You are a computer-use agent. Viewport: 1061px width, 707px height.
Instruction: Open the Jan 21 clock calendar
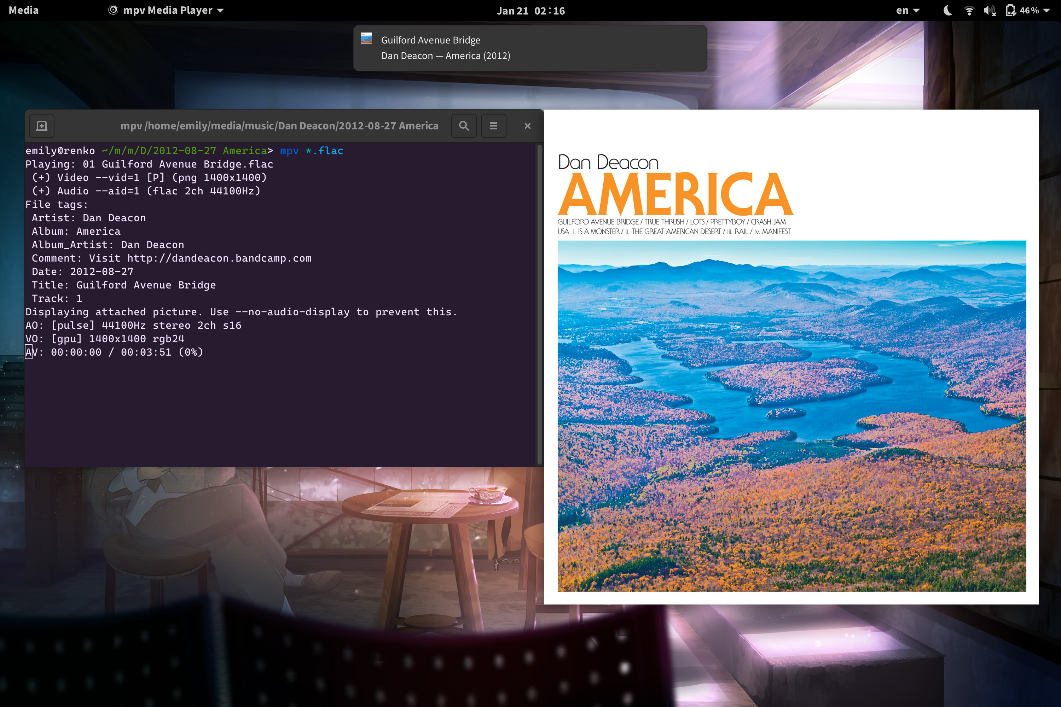pyautogui.click(x=530, y=10)
